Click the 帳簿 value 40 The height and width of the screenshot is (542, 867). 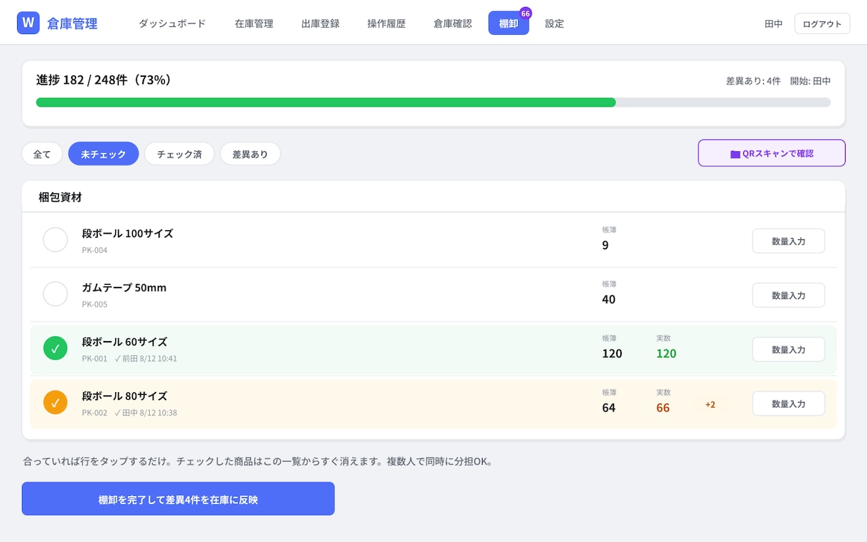608,300
